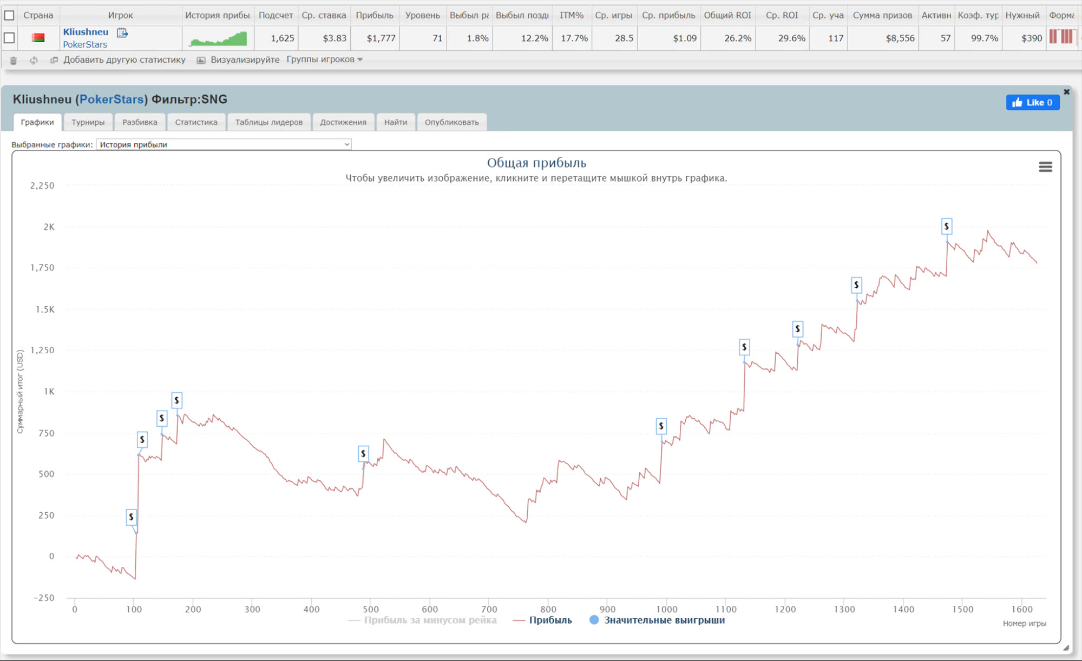1082x661 pixels.
Task: Click the trash delete icon
Action: tap(14, 60)
